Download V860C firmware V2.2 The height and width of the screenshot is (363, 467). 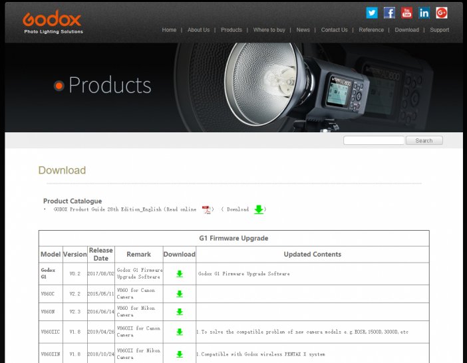point(180,294)
